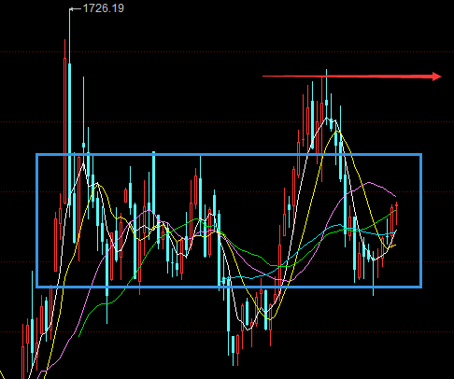Viewport: 454px width, 379px height.
Task: Select the green moving average line's starting point
Action: pyautogui.click(x=79, y=336)
